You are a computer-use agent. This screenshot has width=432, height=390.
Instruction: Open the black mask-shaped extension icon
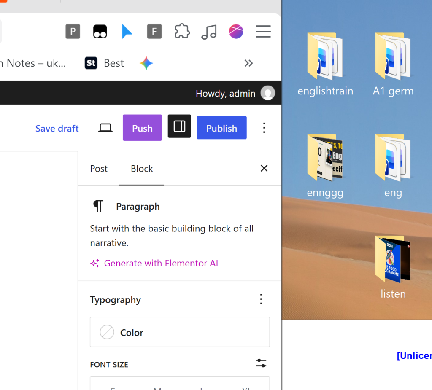[100, 31]
